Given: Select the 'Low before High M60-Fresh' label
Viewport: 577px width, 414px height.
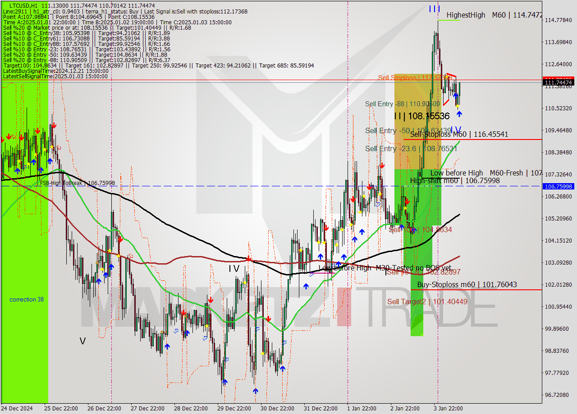Looking at the screenshot, I should click(486, 173).
